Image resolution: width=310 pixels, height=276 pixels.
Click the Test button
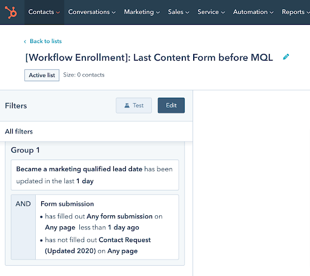coord(134,106)
